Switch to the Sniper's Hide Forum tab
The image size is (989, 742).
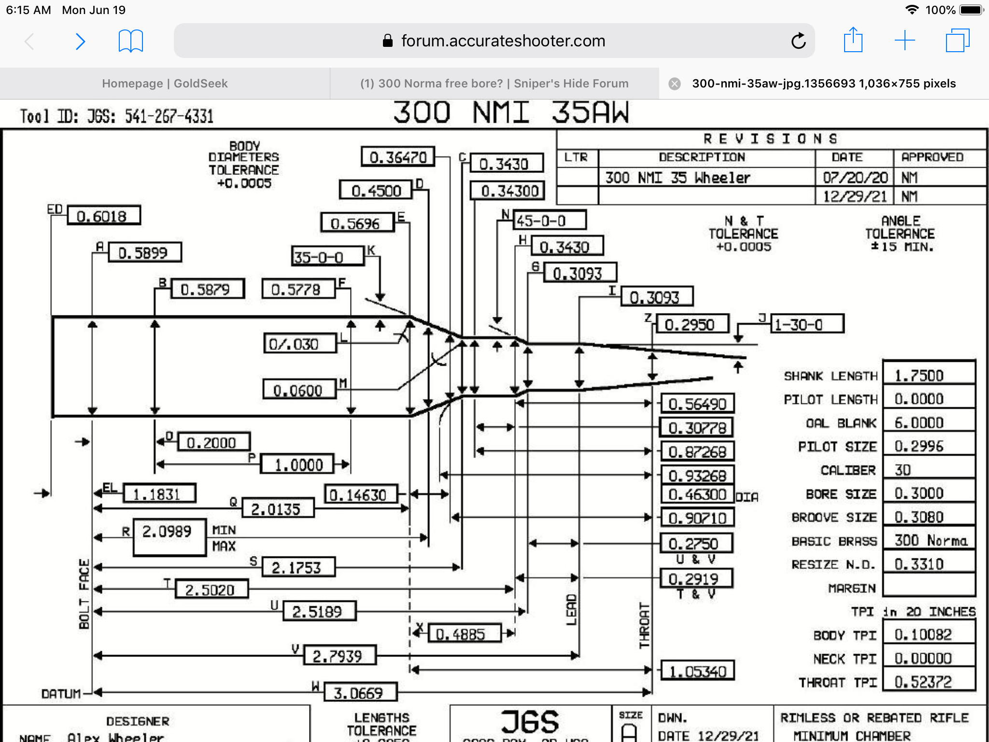[x=494, y=84]
